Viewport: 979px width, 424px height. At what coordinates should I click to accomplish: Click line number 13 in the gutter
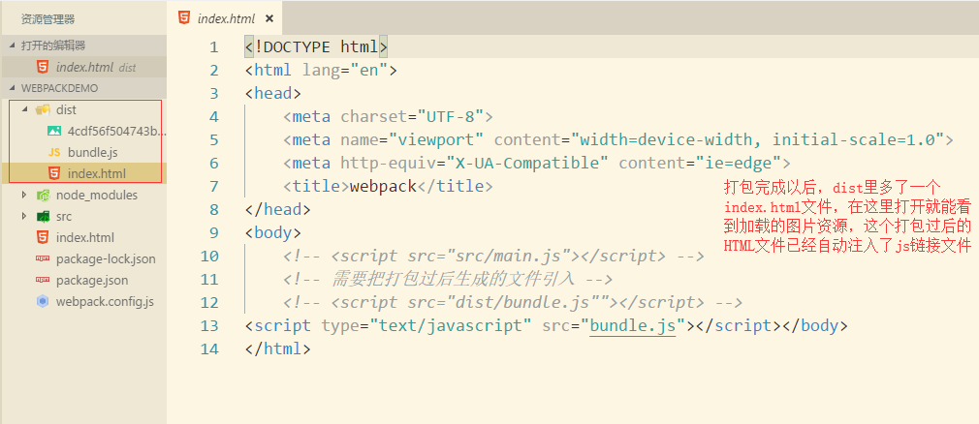click(x=209, y=326)
